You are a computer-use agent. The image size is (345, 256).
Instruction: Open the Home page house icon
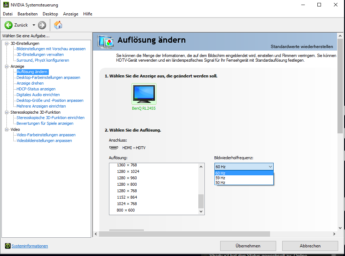[x=58, y=25]
